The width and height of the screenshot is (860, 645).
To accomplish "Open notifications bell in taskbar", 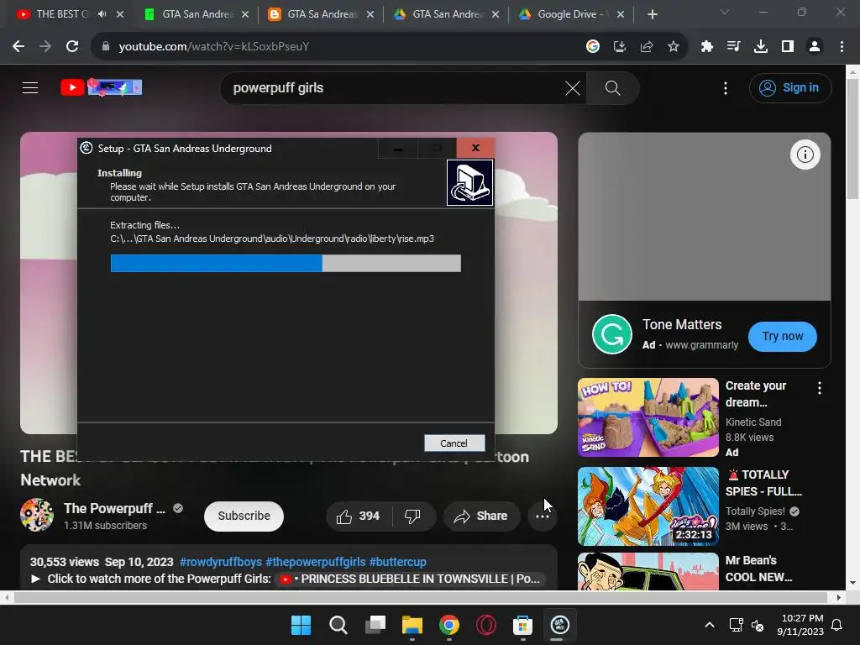I will pos(837,625).
